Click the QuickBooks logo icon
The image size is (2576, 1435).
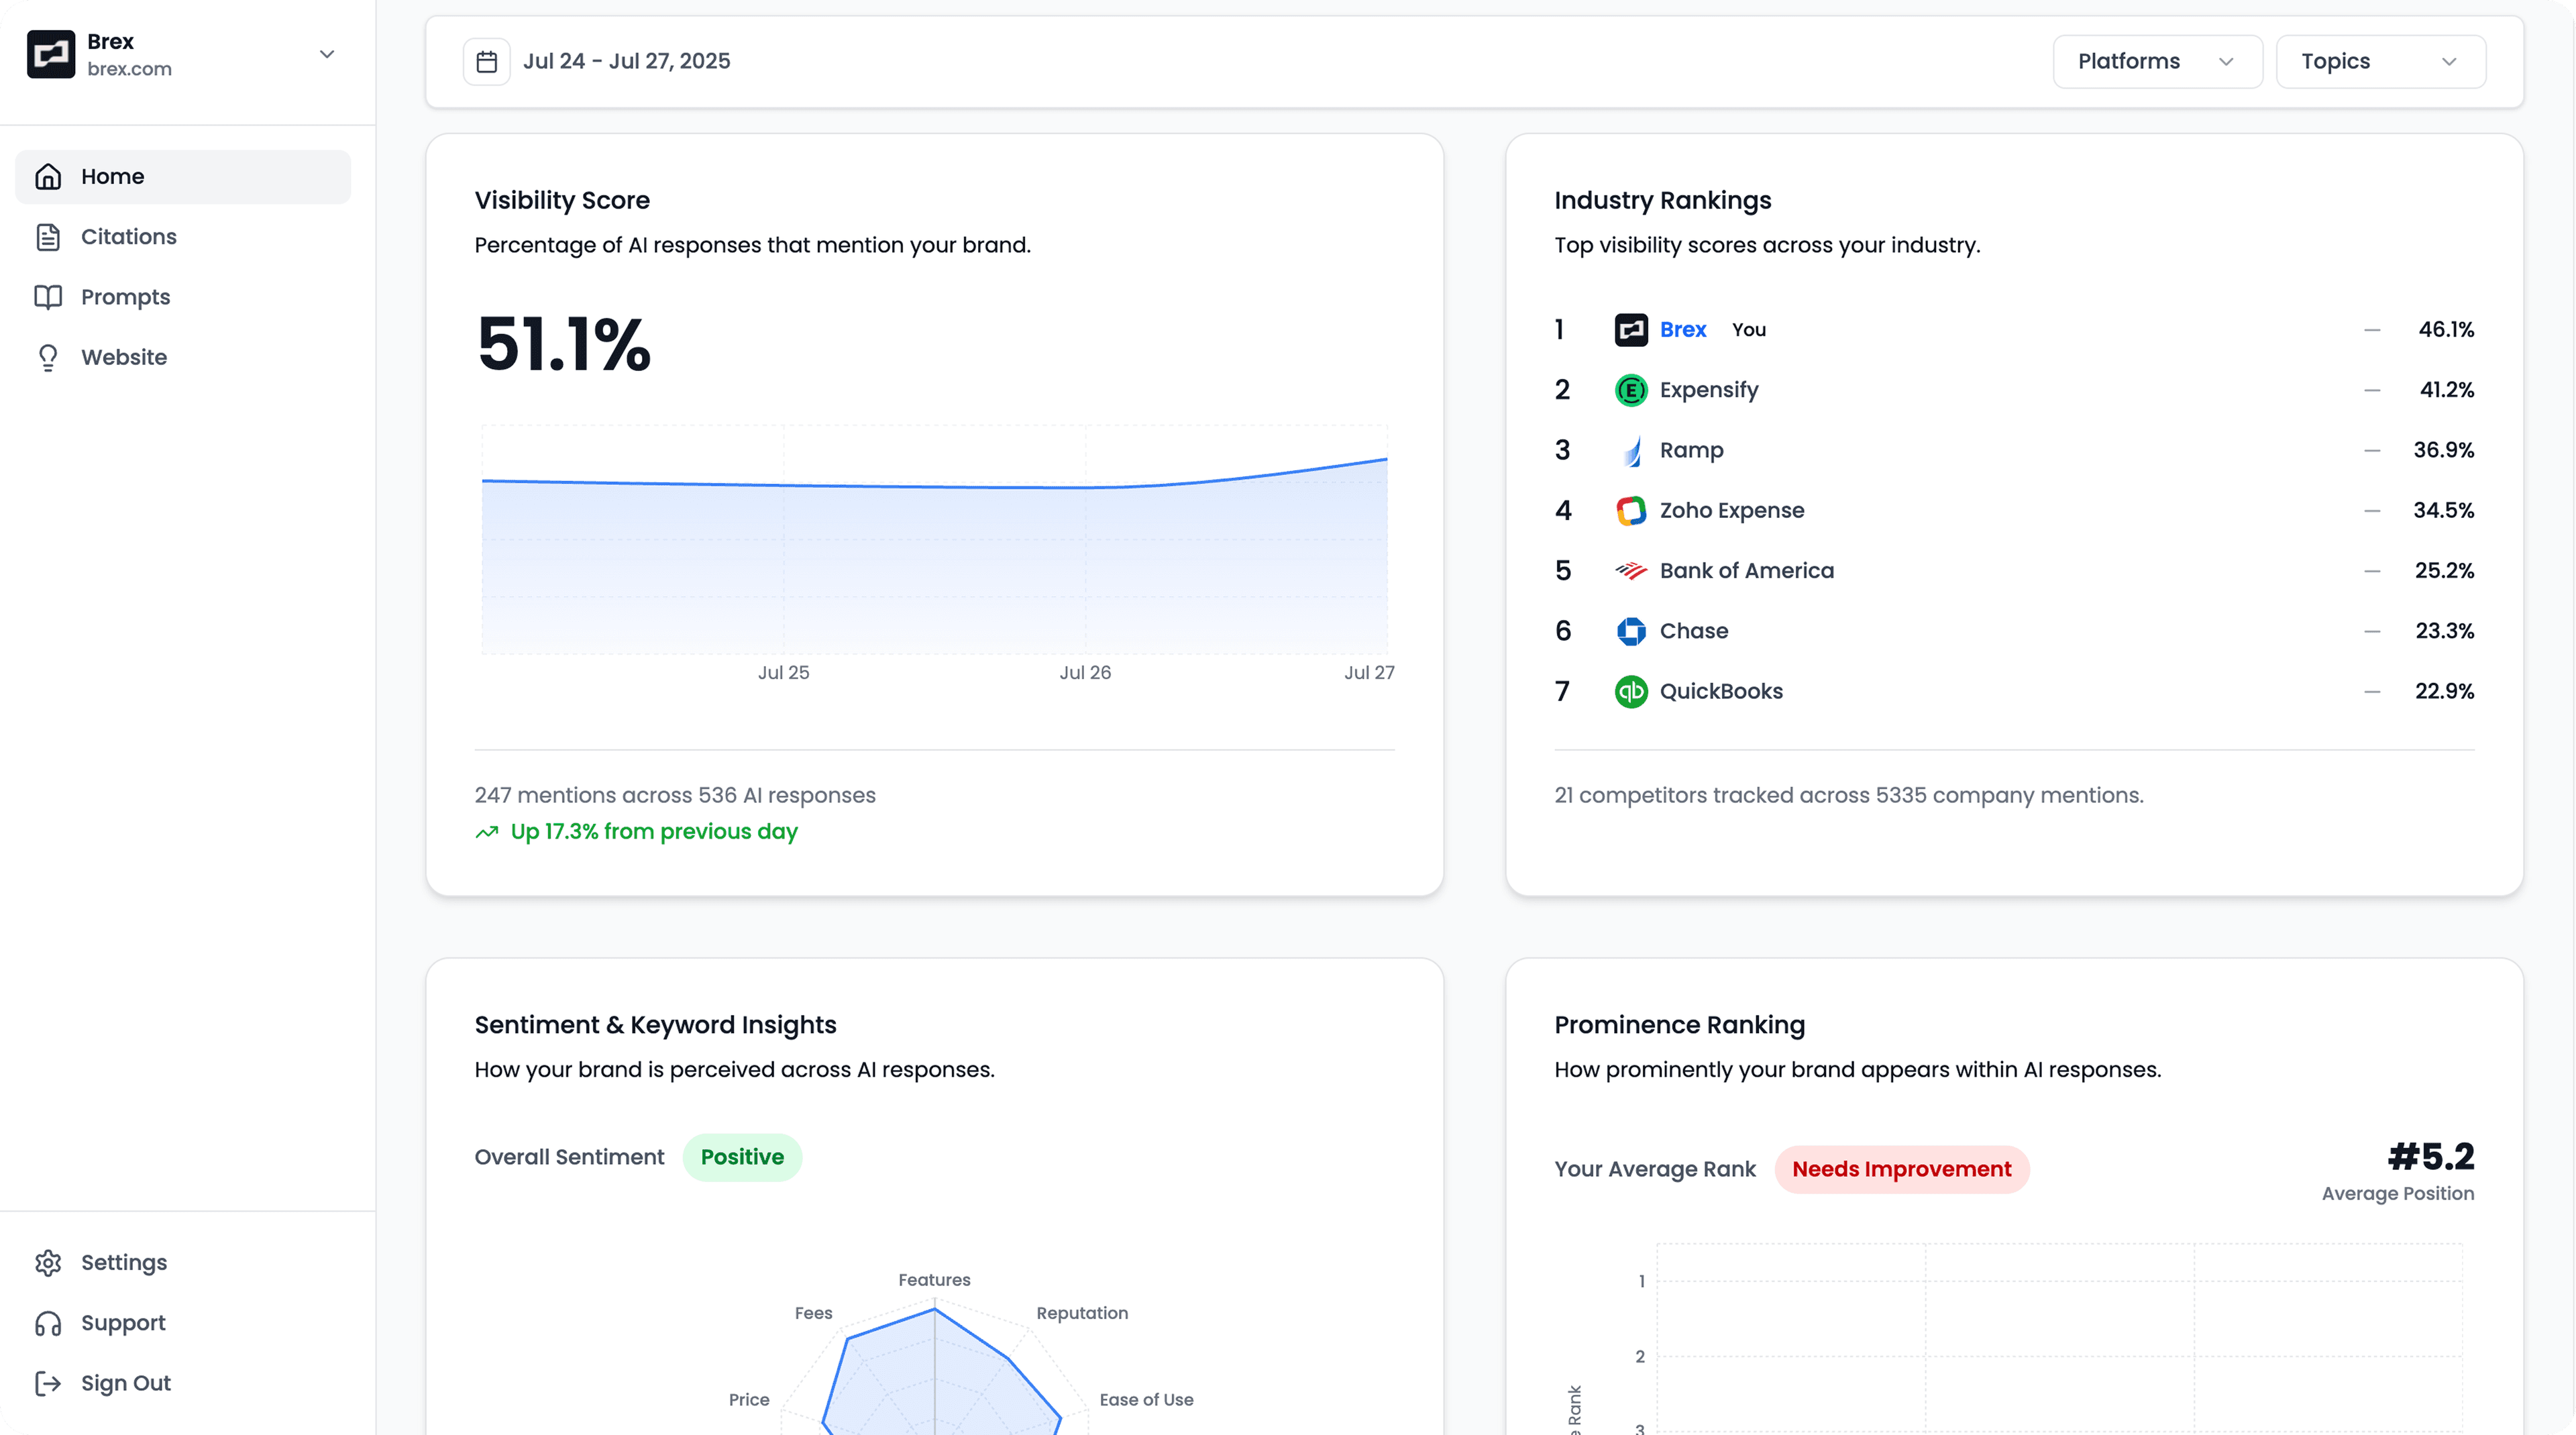[1631, 692]
